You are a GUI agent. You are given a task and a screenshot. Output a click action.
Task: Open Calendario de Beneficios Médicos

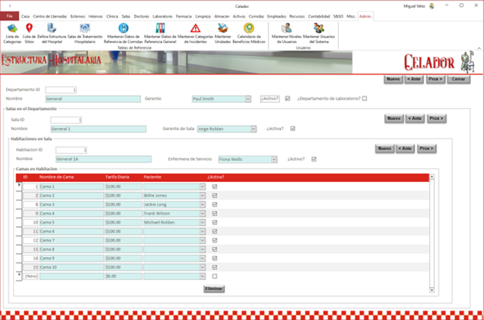(249, 31)
